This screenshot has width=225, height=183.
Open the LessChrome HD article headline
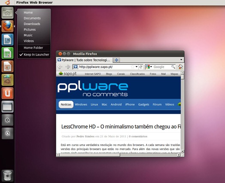coord(121,127)
